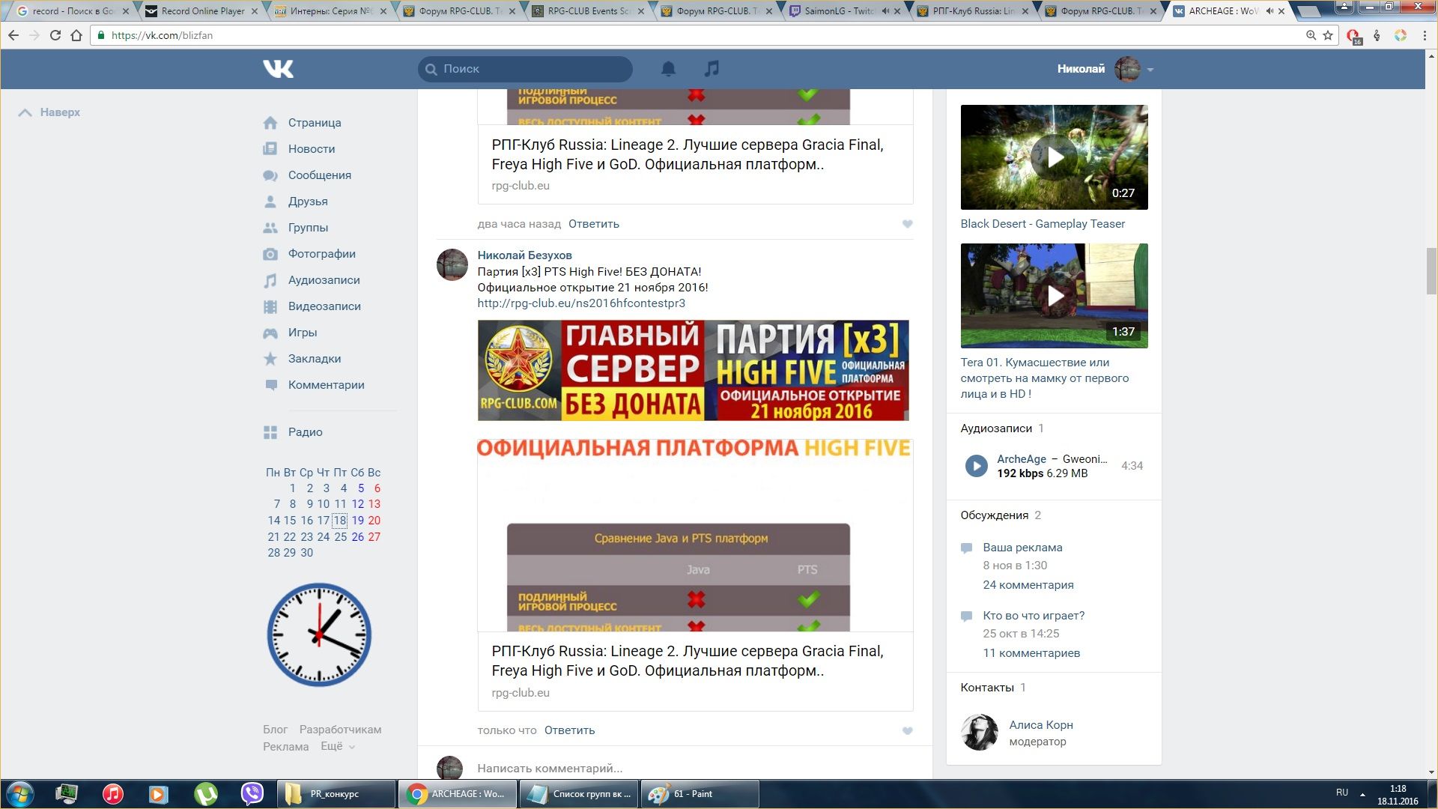Click Николай Безухов's avatar beside the comment
This screenshot has height=809, width=1438.
point(452,265)
